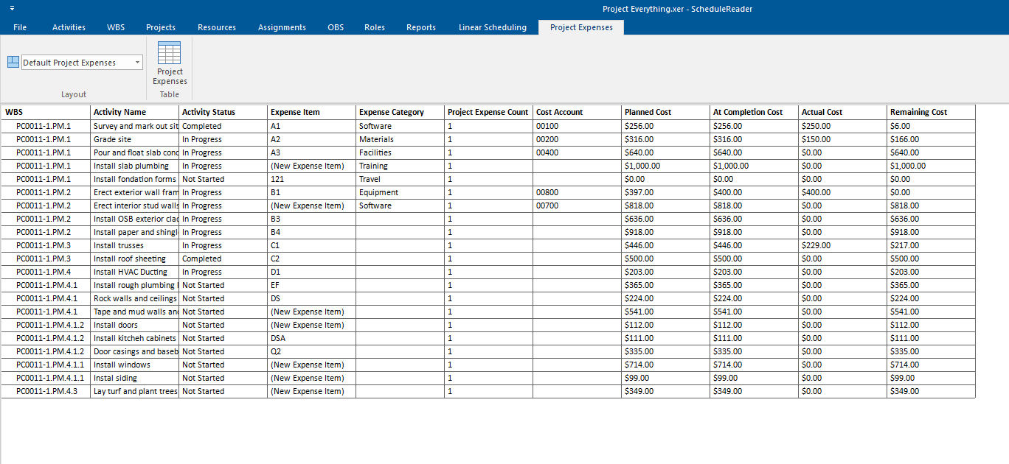Switch to the Activities tab
This screenshot has height=464, width=1009.
tap(69, 27)
